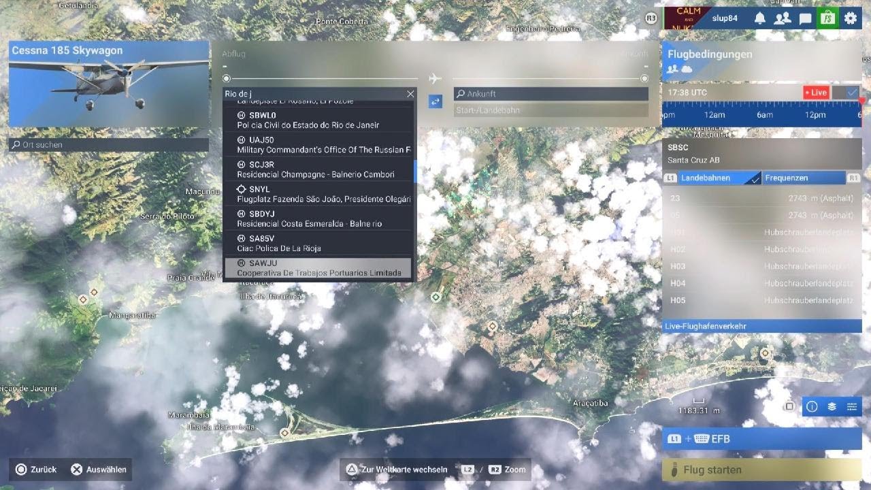Click the square map button left of the info icon
871x490 pixels.
coord(789,406)
